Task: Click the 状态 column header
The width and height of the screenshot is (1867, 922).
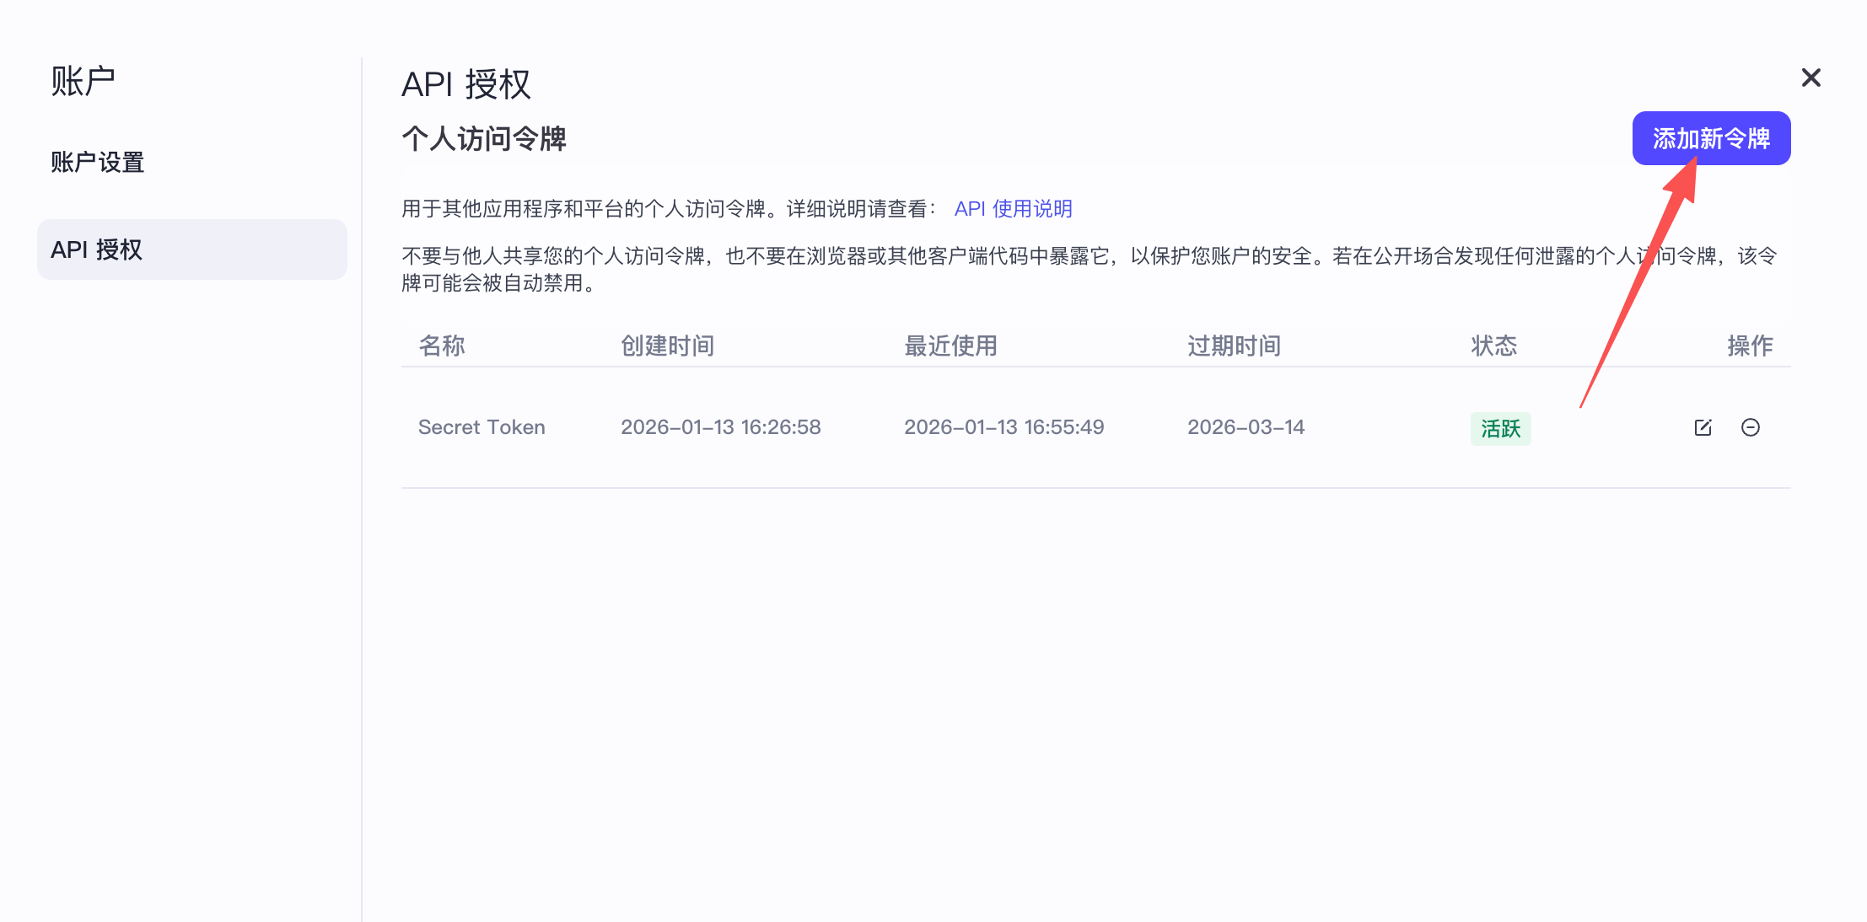Action: [x=1493, y=346]
